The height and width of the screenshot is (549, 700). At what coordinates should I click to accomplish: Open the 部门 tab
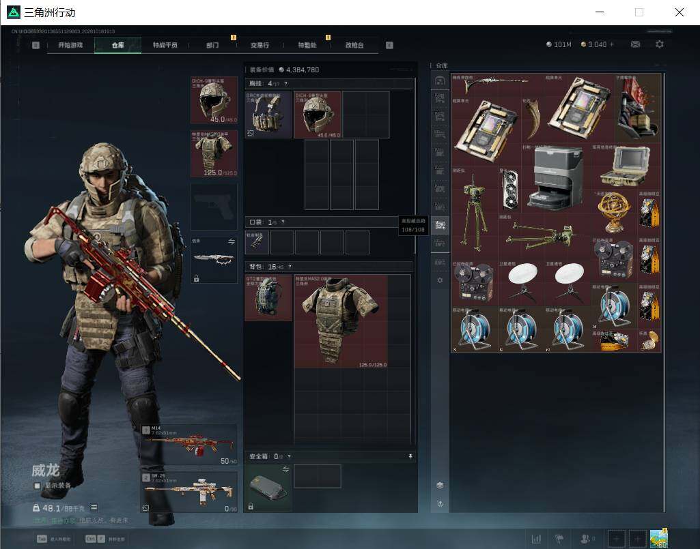tap(212, 45)
